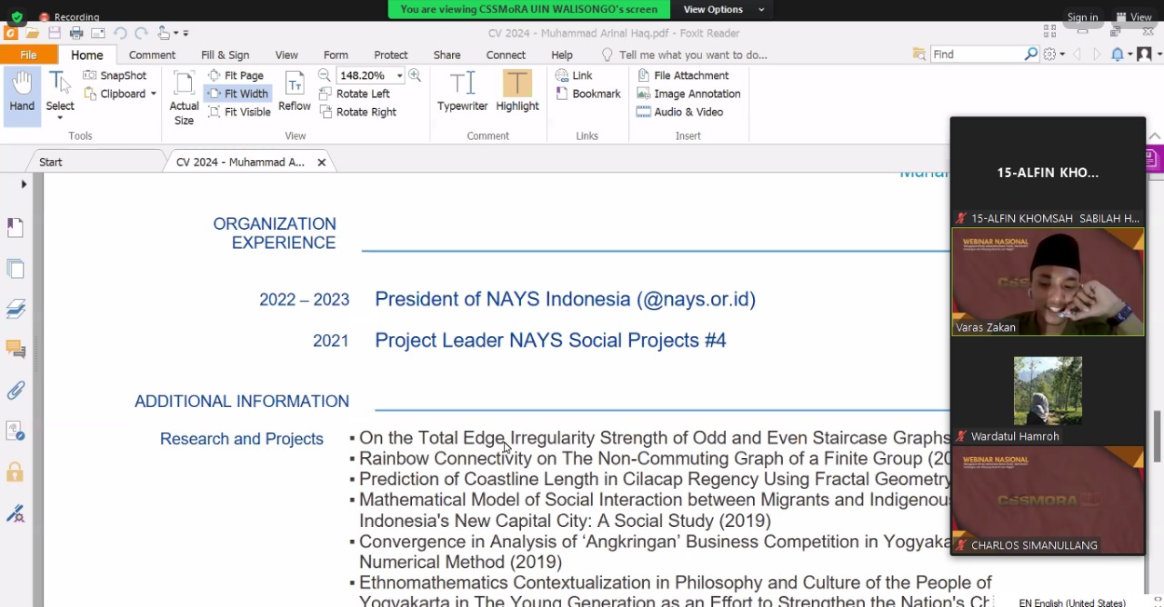Click the File menu button
1164x607 pixels.
28,55
